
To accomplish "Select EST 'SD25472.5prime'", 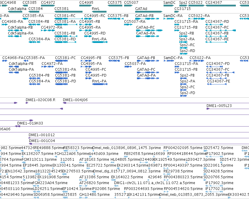I will (x=218, y=148).
